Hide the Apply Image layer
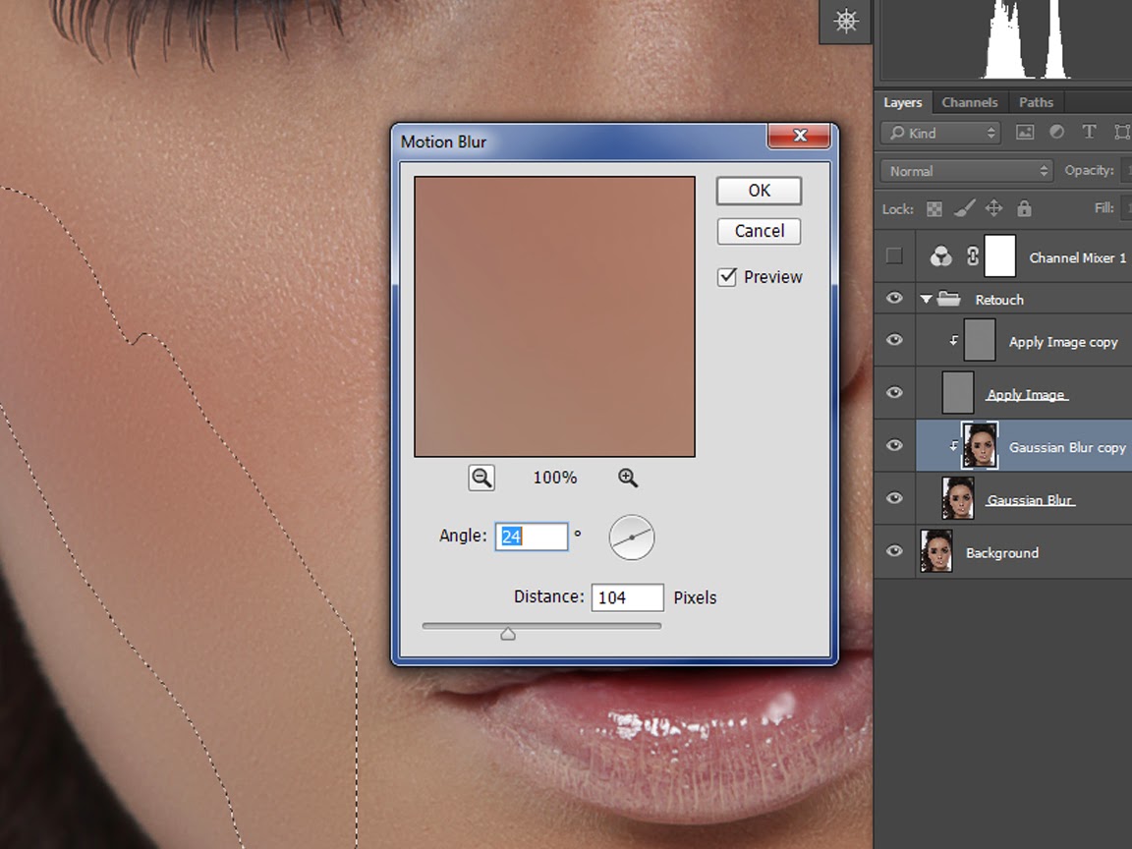 tap(894, 392)
